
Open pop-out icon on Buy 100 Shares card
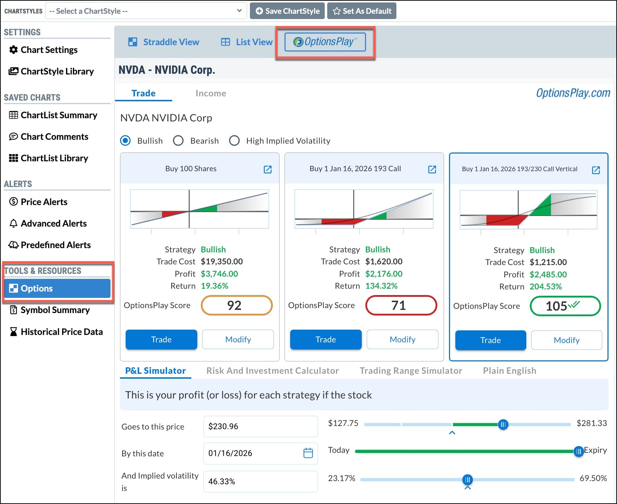[x=268, y=169]
